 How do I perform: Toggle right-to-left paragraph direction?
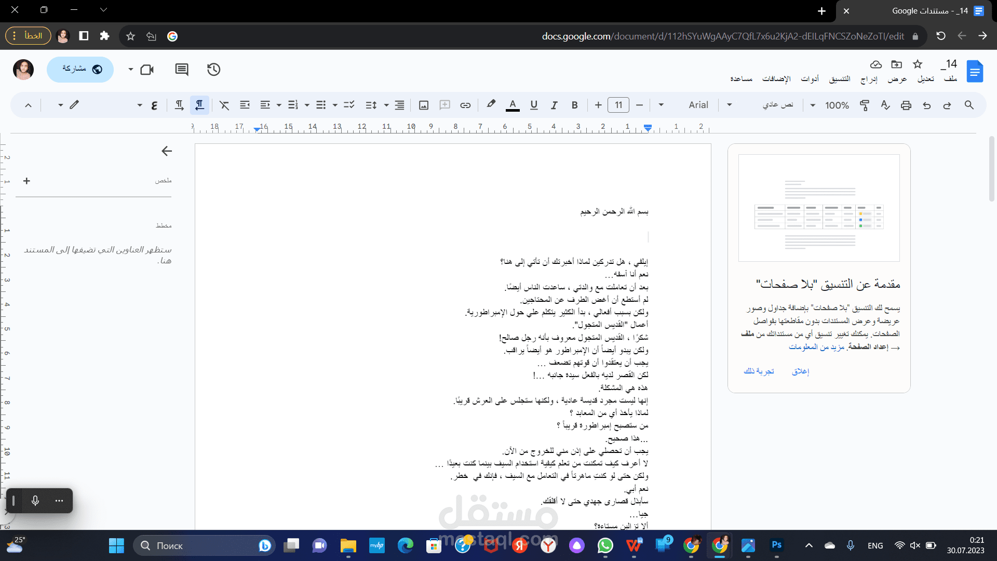coord(199,105)
